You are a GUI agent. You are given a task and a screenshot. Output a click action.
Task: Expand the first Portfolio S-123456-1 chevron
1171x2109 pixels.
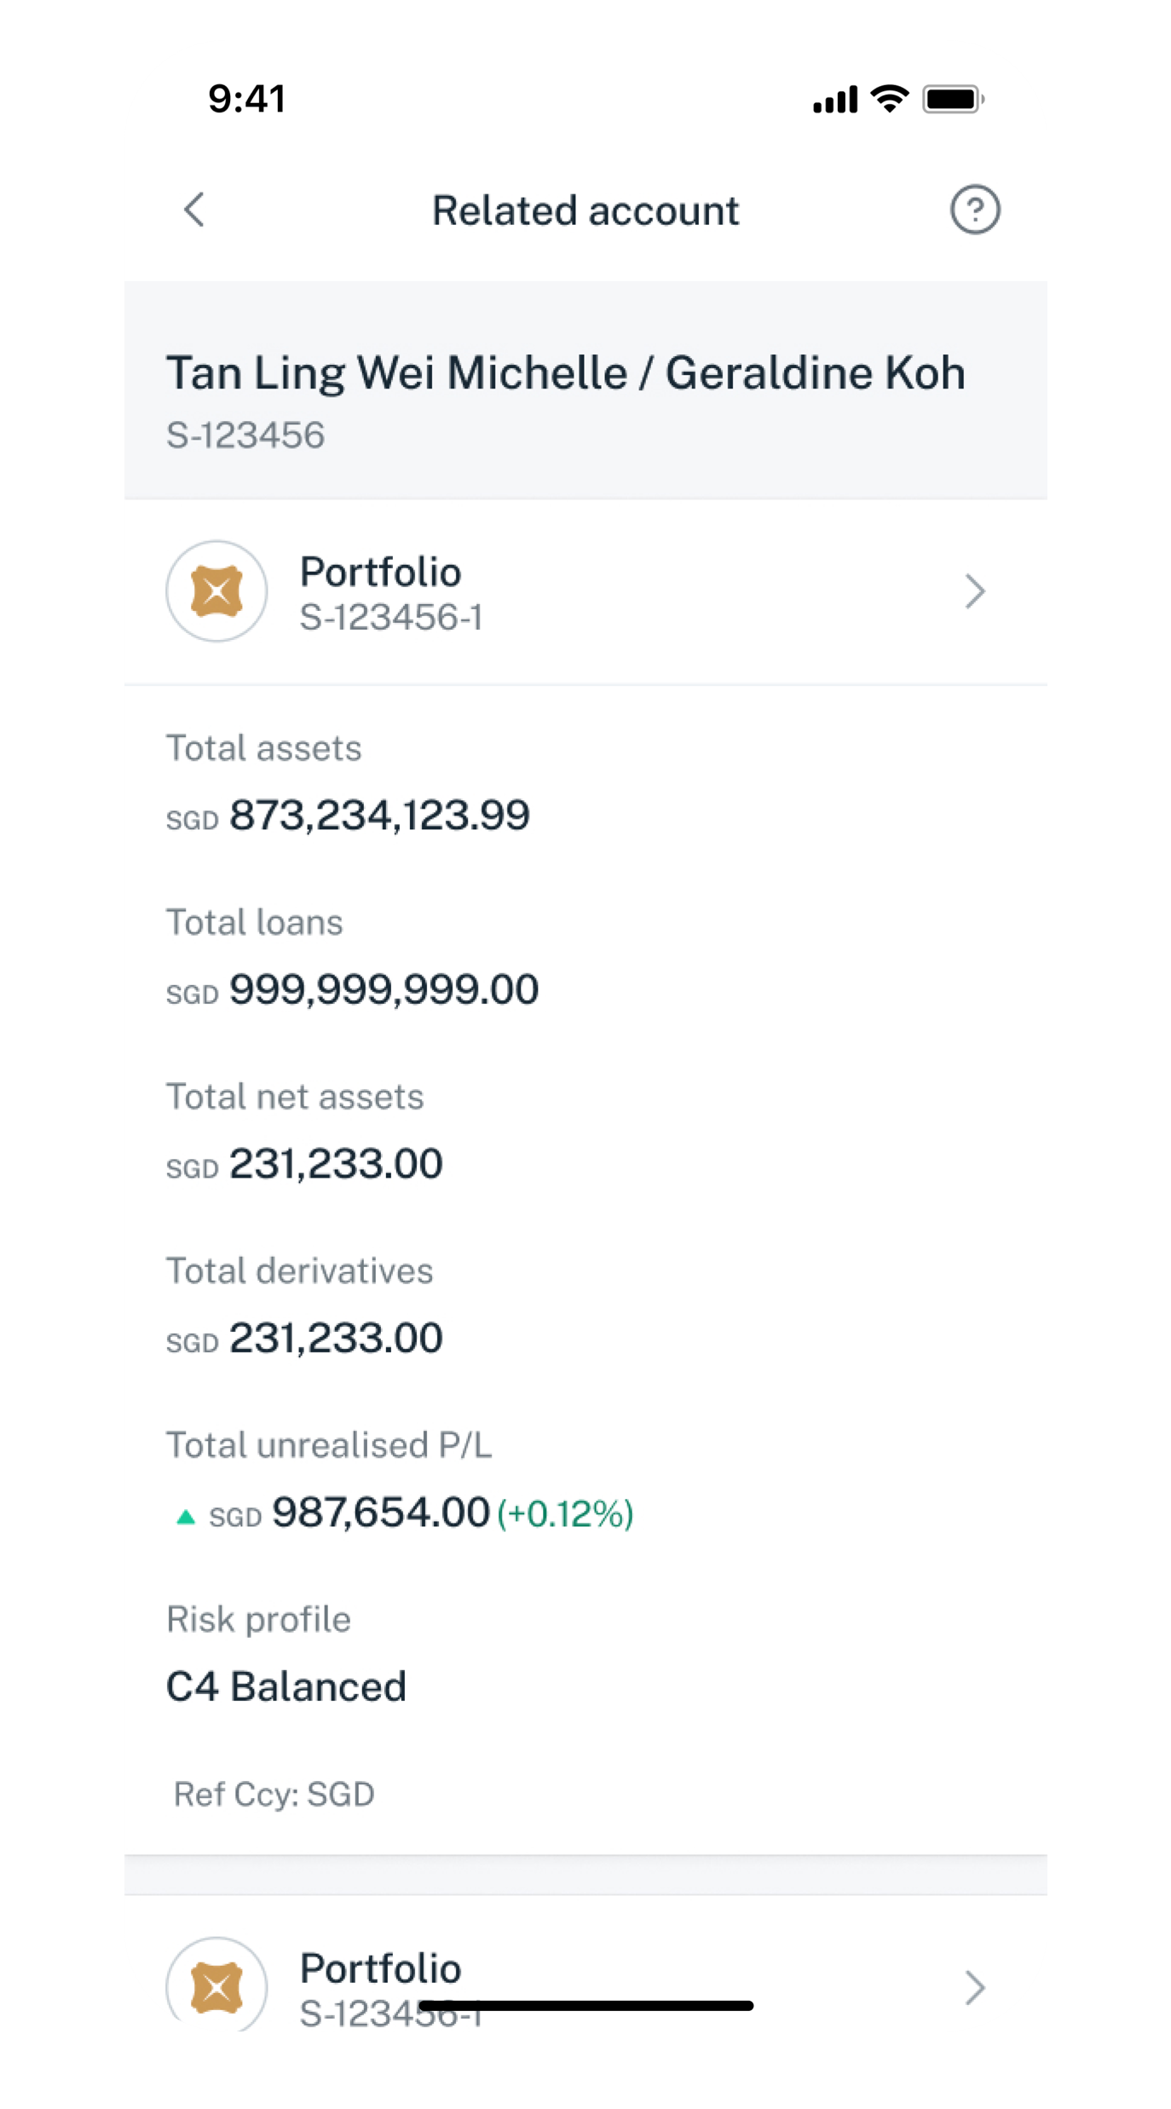point(975,591)
